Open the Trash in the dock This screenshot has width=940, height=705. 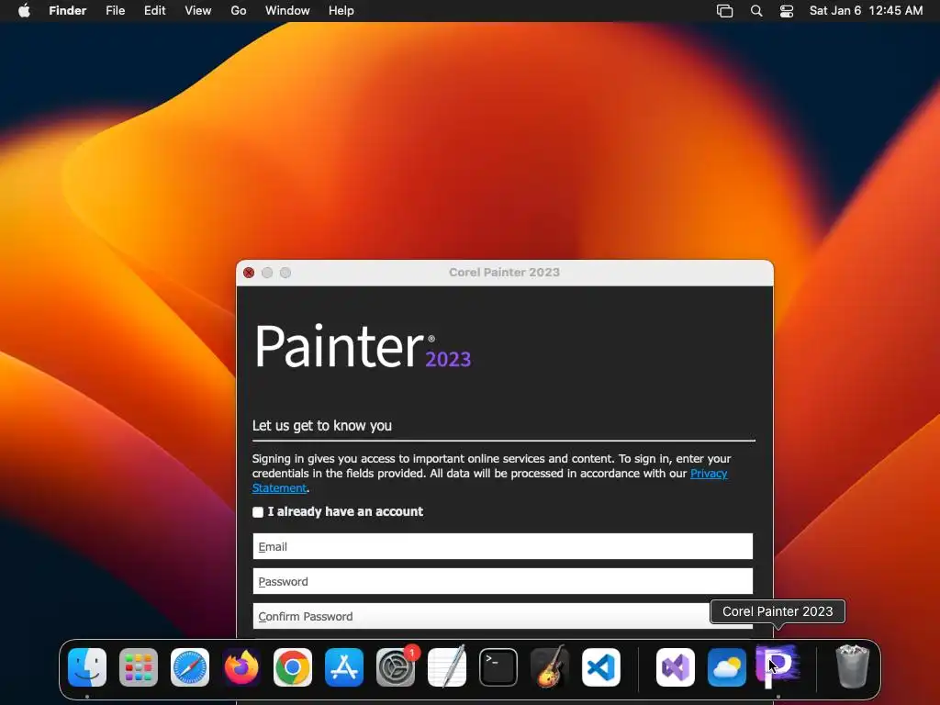[852, 666]
